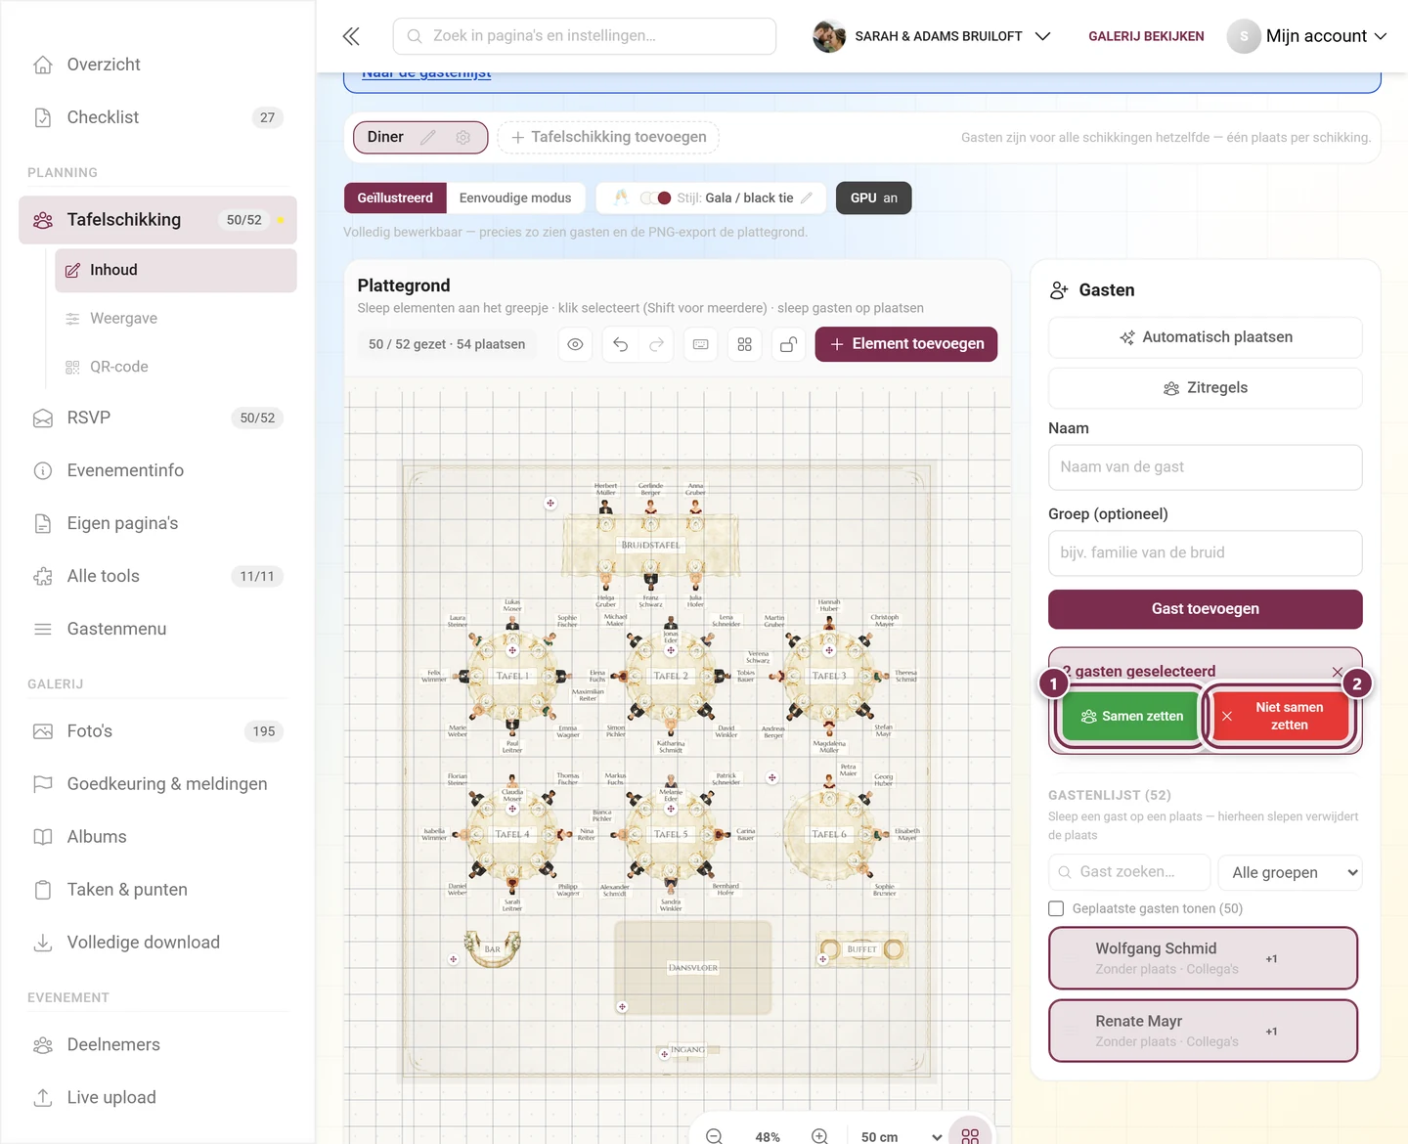
Task: Open the Weergave sub-item under Tafelschikking
Action: click(176, 319)
